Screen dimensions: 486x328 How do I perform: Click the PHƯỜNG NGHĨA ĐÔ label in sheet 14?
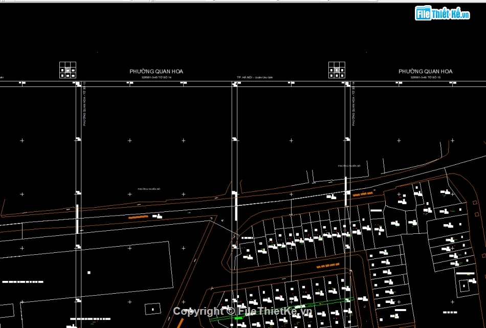149,189
